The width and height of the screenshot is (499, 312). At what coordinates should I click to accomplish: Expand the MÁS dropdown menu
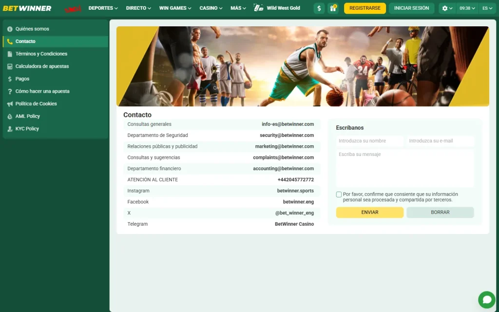click(238, 8)
